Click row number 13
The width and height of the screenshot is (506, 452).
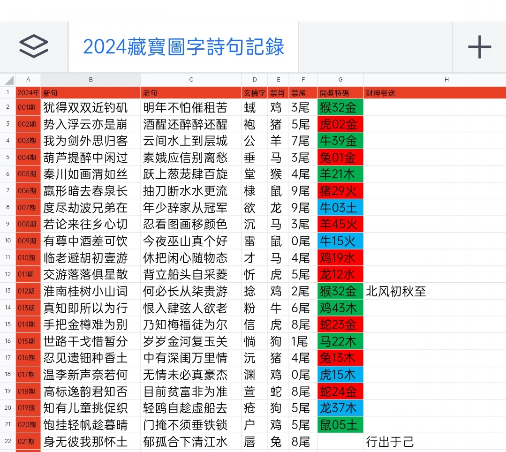point(8,291)
